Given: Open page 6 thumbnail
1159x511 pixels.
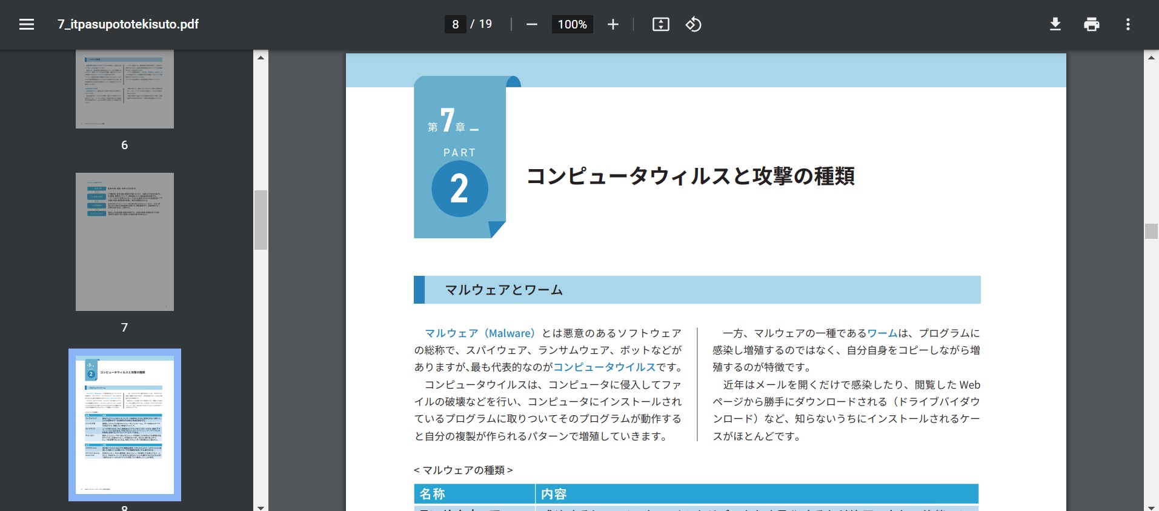Looking at the screenshot, I should click(x=125, y=89).
